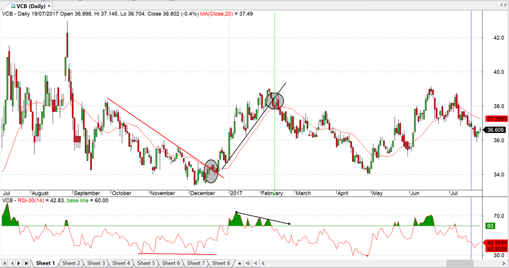
Task: Click the horizontal scrollbar right arrow
Action: 505,264
